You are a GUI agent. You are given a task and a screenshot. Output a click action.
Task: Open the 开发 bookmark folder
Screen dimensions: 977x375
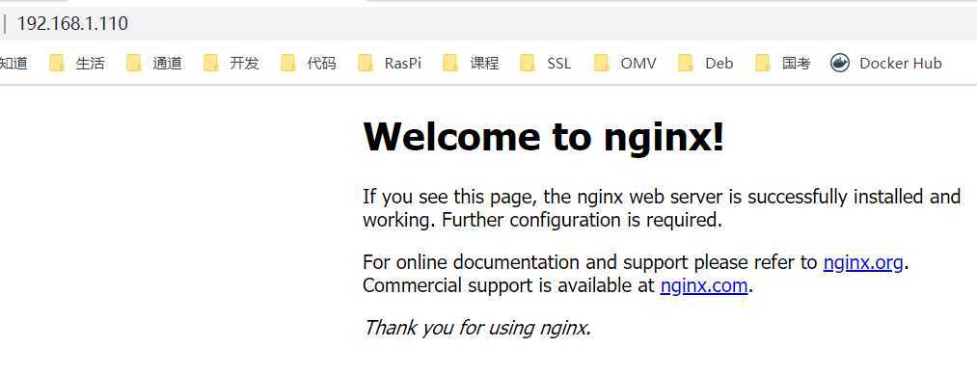click(x=231, y=63)
